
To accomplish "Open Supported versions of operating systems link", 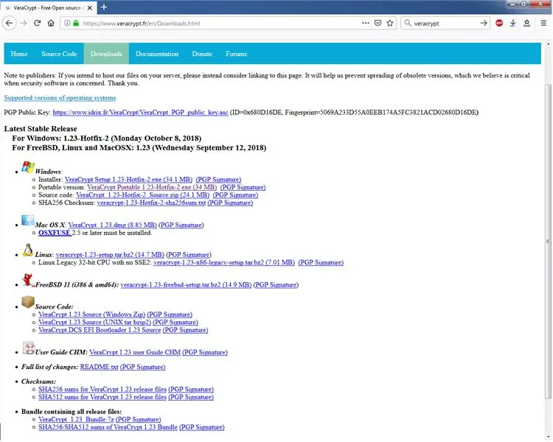I will tap(60, 98).
